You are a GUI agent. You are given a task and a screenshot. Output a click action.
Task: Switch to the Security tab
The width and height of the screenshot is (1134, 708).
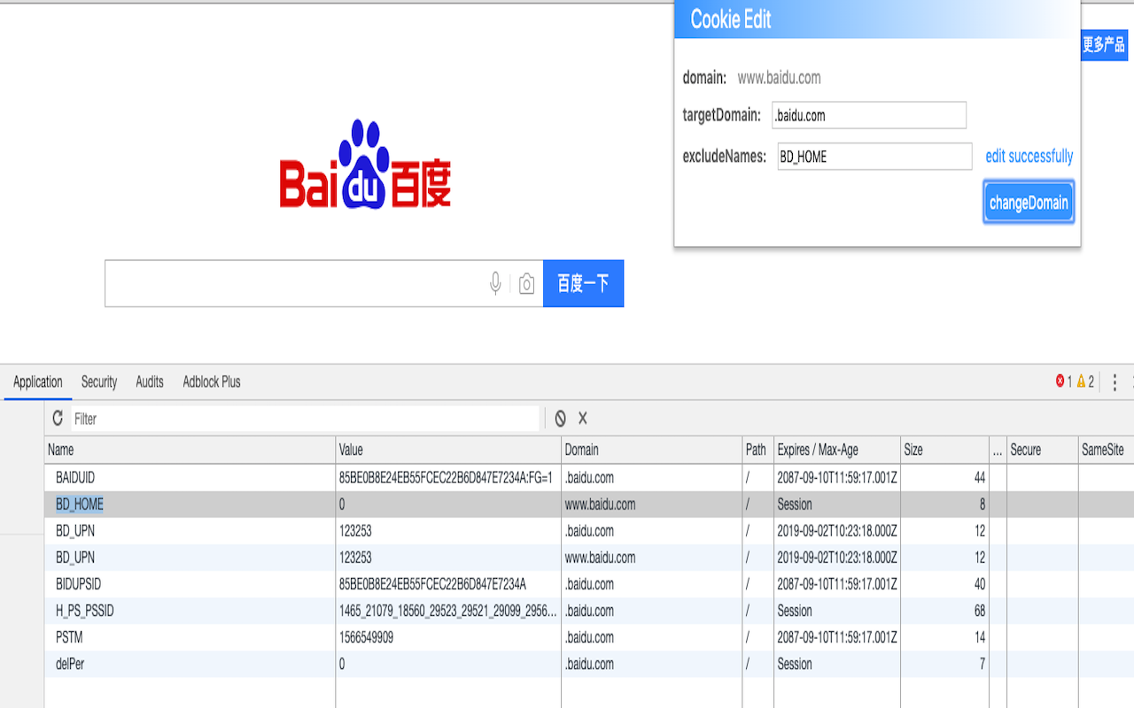tap(99, 381)
